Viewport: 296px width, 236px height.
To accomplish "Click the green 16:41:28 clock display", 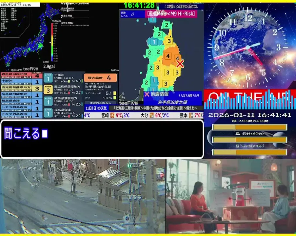I will (139, 6).
